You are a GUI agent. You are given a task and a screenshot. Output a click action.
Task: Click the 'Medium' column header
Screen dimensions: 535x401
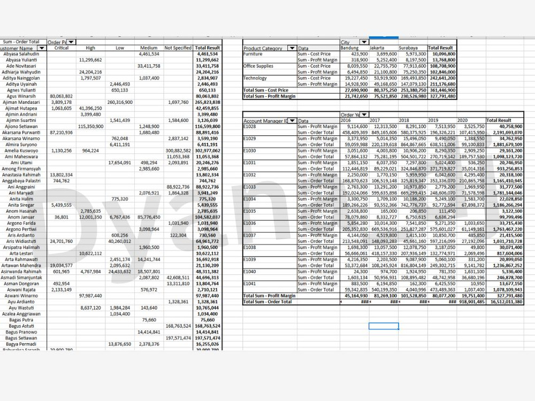click(149, 48)
